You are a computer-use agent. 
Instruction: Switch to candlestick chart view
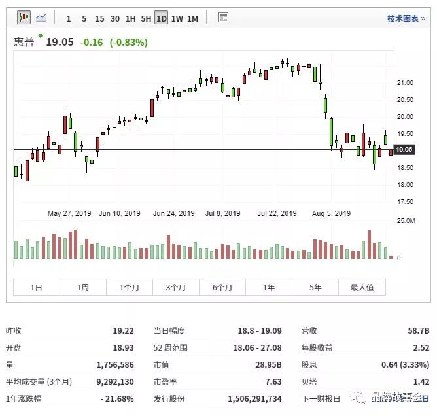click(24, 18)
